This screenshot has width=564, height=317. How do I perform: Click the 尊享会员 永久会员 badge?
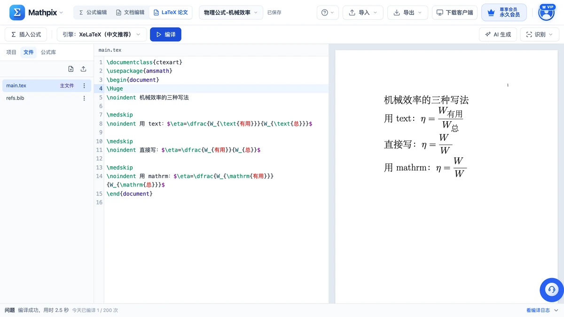504,13
